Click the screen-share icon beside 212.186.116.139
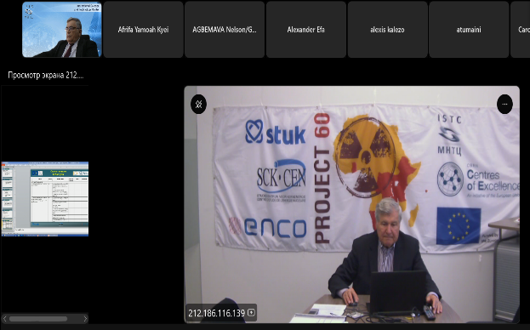530x330 pixels. point(251,312)
